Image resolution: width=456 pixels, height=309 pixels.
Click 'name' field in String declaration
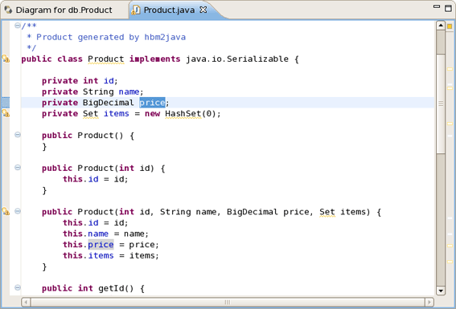click(x=129, y=91)
